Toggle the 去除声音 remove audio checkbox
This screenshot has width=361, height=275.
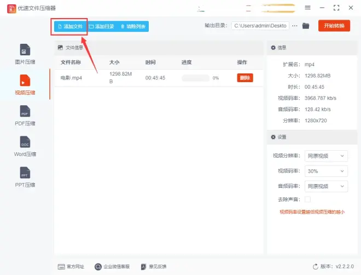coord(307,199)
